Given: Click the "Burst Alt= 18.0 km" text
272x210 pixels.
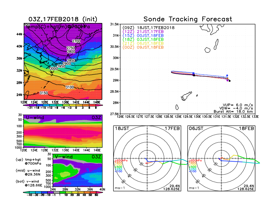Looking at the screenshot, I should (233, 112).
